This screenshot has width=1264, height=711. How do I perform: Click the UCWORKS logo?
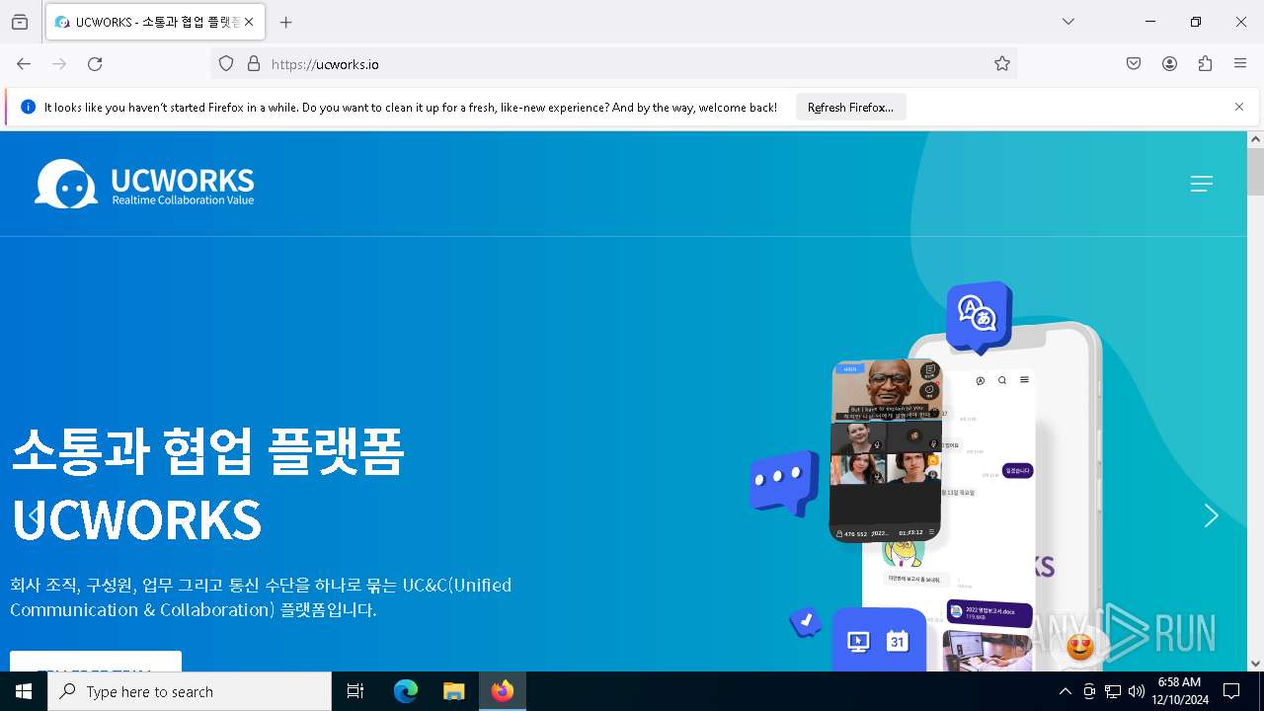[x=144, y=184]
